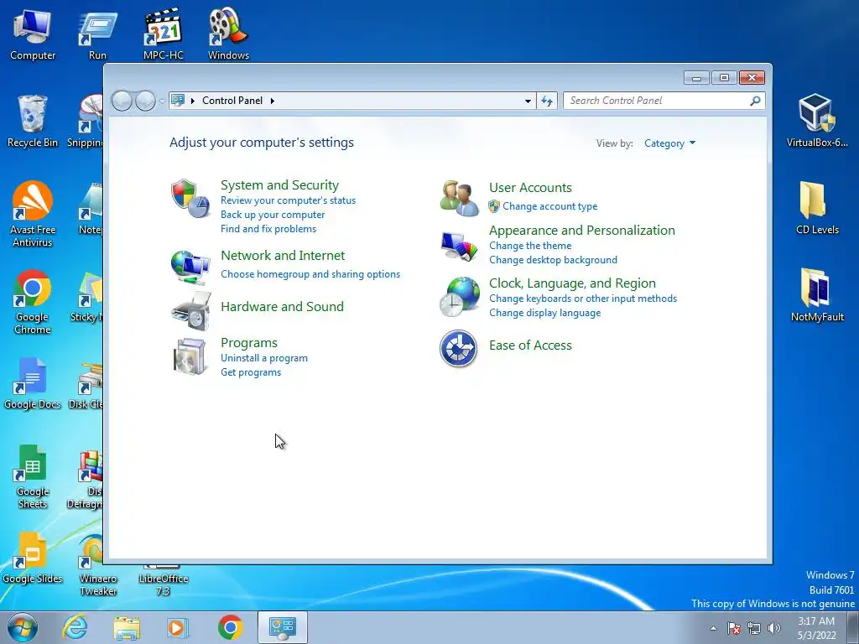The width and height of the screenshot is (859, 644).
Task: Launch Internet Explorer from the taskbar
Action: click(x=75, y=627)
